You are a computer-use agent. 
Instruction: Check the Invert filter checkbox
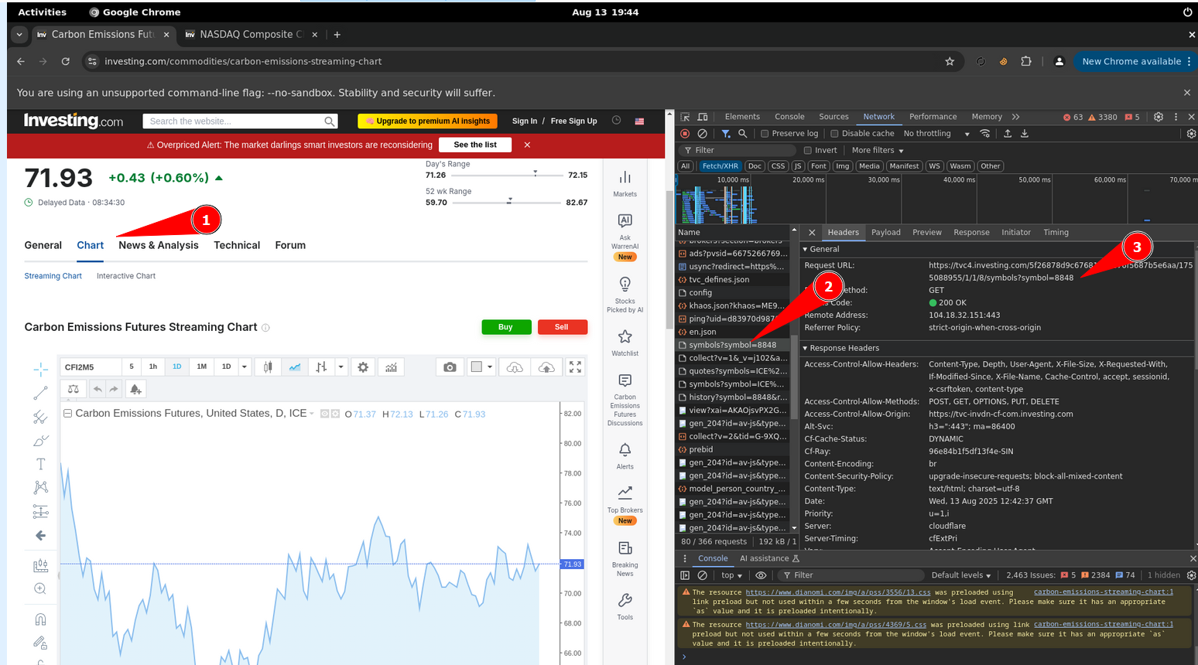(x=807, y=151)
